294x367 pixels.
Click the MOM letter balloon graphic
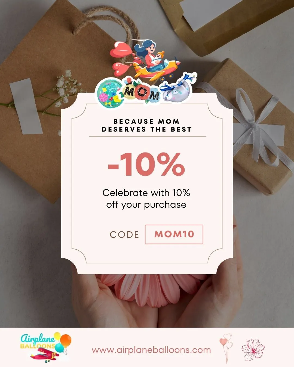point(141,91)
